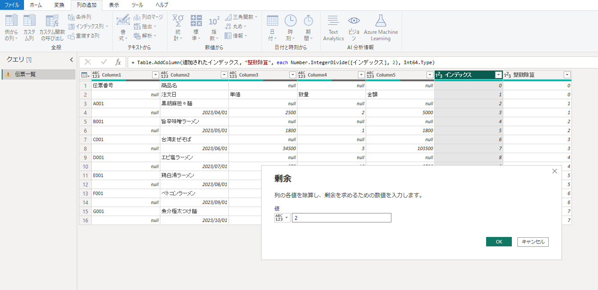Screen dimensions: 598x290
Task: Click the fx formula bar icon
Action: [x=118, y=62]
